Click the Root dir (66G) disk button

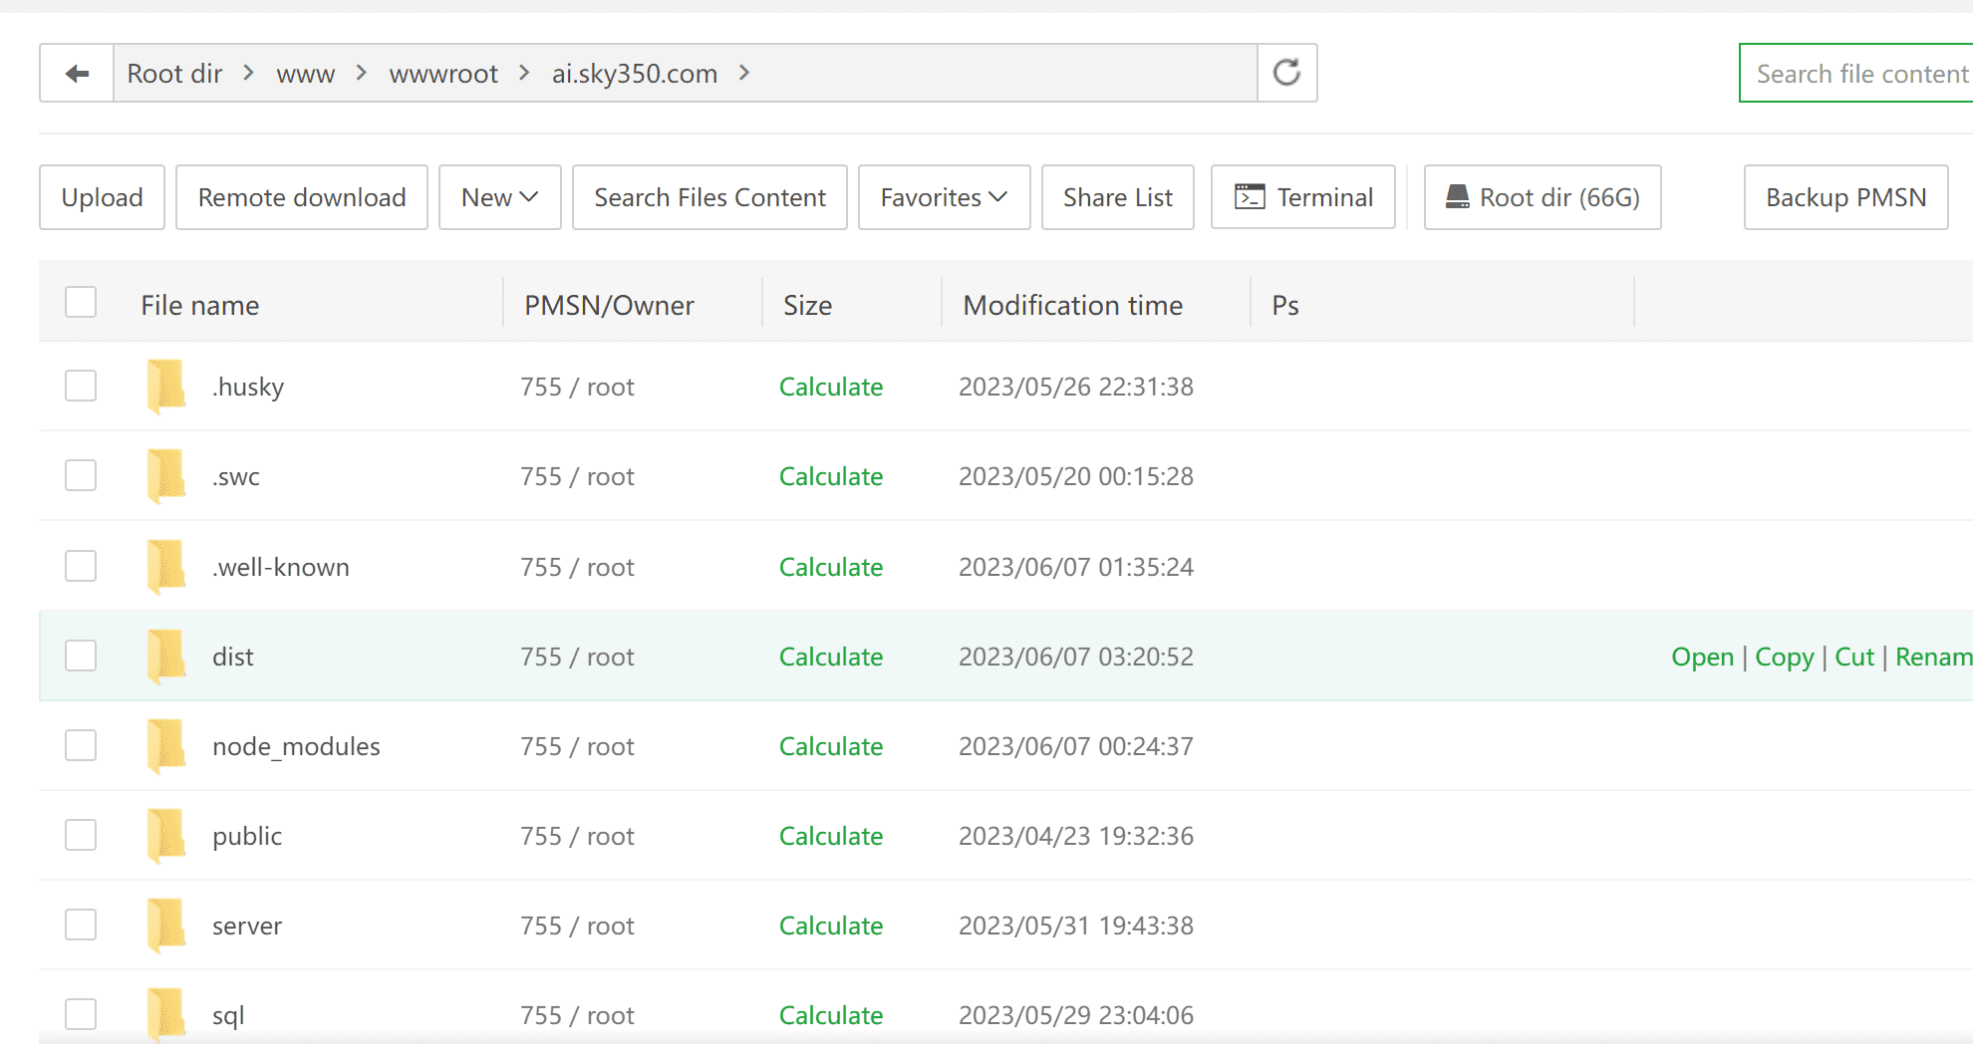click(1542, 197)
